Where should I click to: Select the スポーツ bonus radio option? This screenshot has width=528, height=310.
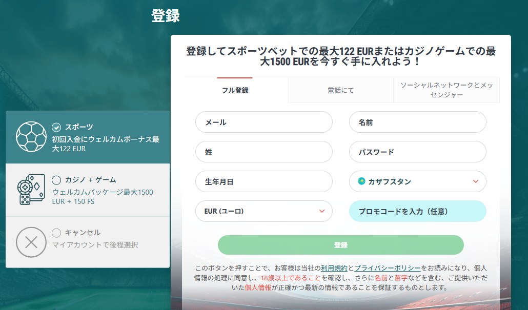[56, 127]
